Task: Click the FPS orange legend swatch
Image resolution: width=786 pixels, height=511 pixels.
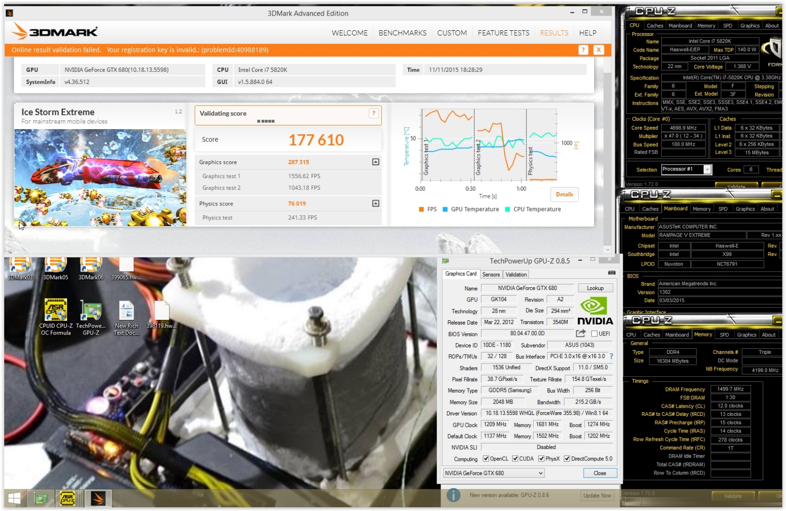Action: point(421,209)
